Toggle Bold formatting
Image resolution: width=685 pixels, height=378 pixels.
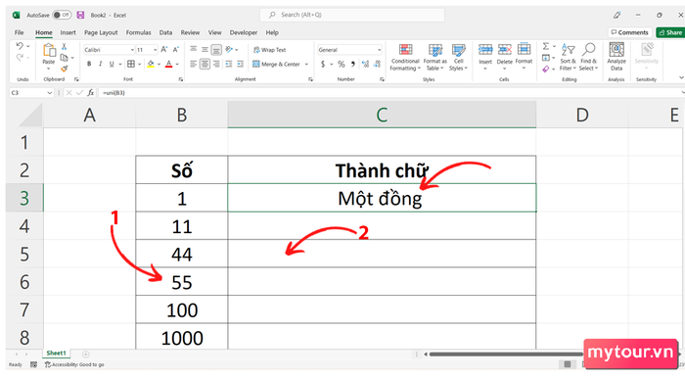coord(89,64)
